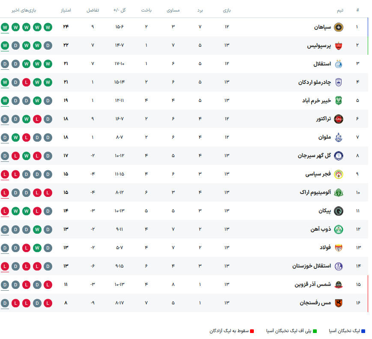Open the آلومینیوم اراک team link

tap(315, 193)
